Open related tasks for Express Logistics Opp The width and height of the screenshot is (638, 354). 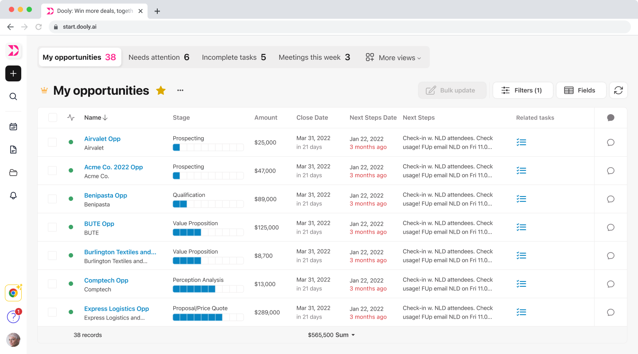tap(521, 312)
